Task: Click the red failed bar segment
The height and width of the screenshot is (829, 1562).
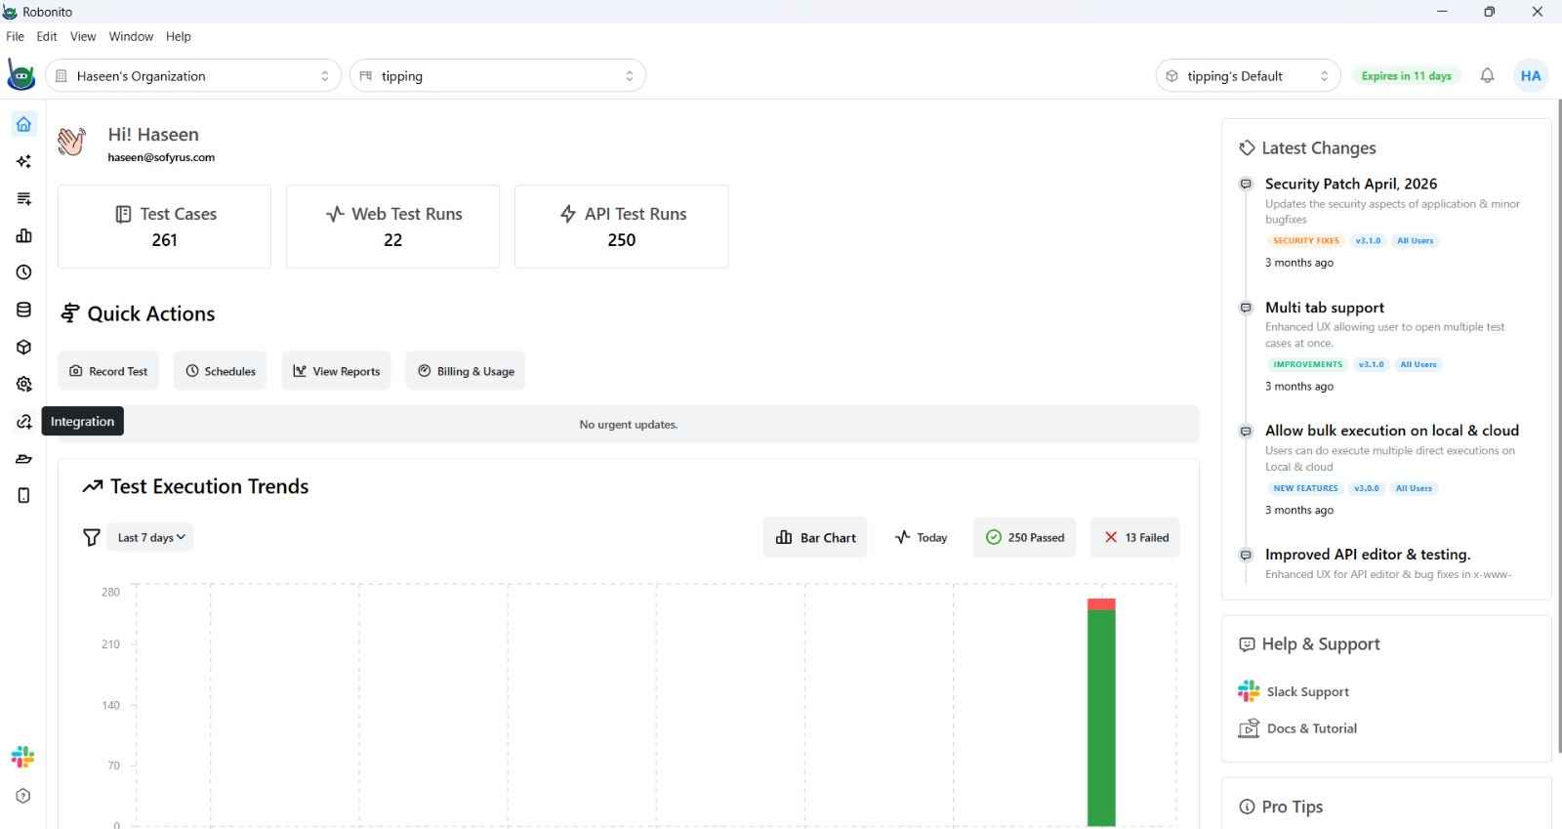Action: 1101,604
